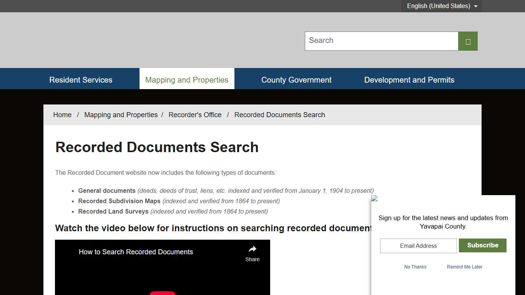Click the green search magnifier icon
Viewport: 525px width, 295px height.
468,41
